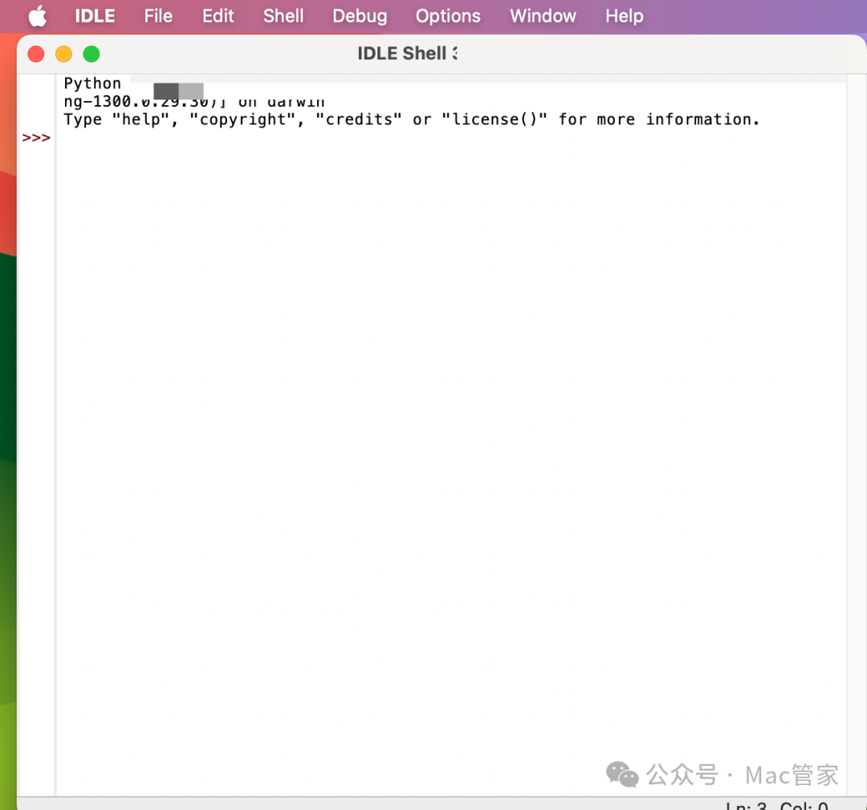Open the Options menu
This screenshot has width=867, height=810.
click(448, 16)
